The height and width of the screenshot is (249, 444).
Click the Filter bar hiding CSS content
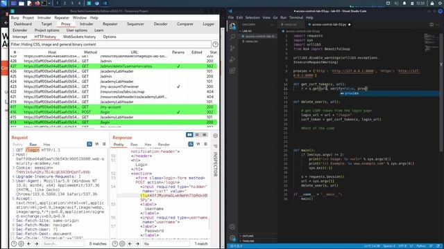[110, 44]
